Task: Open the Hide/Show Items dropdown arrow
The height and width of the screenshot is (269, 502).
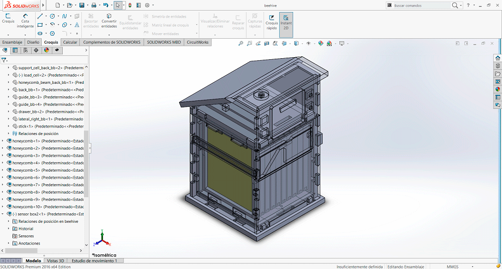Action: coord(314,44)
